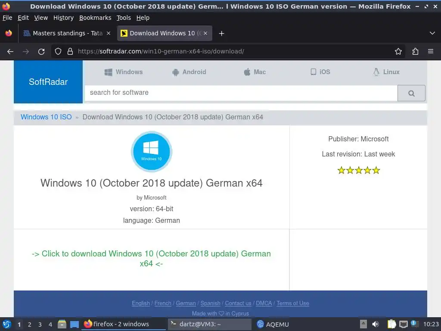Switch to workspace 2
Viewport: 441px width, 331px height.
(x=30, y=325)
